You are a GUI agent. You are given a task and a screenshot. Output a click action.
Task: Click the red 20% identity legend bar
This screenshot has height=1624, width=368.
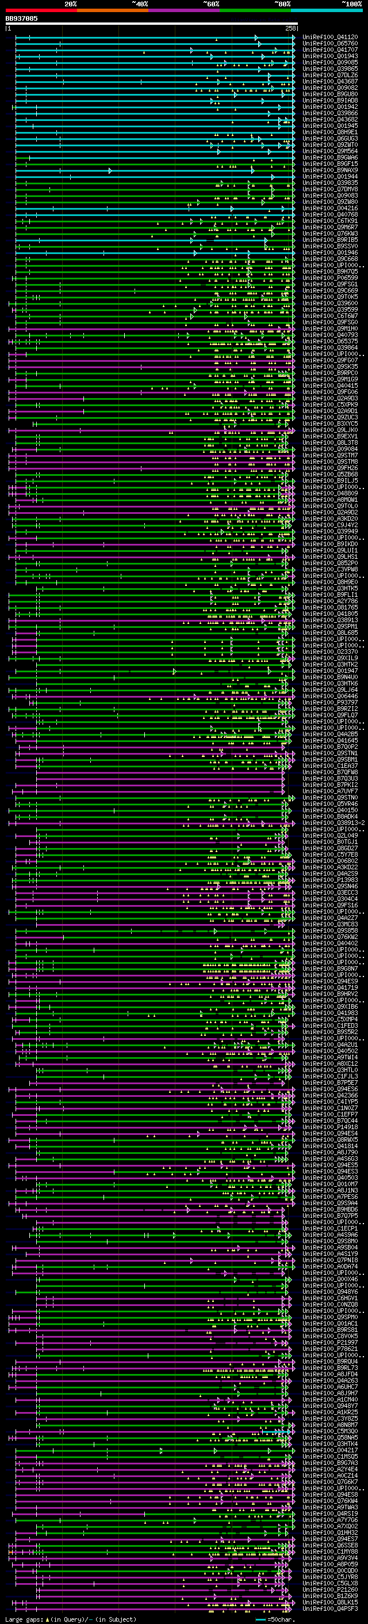point(41,10)
